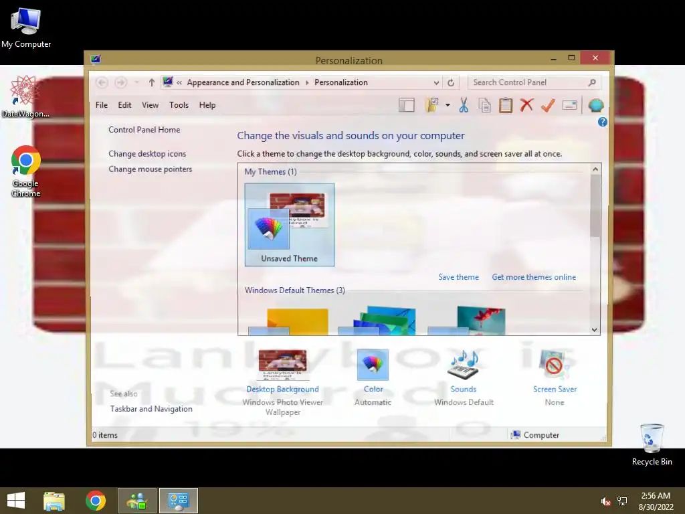685x514 pixels.
Task: Click the Copy toolbar icon
Action: click(484, 105)
